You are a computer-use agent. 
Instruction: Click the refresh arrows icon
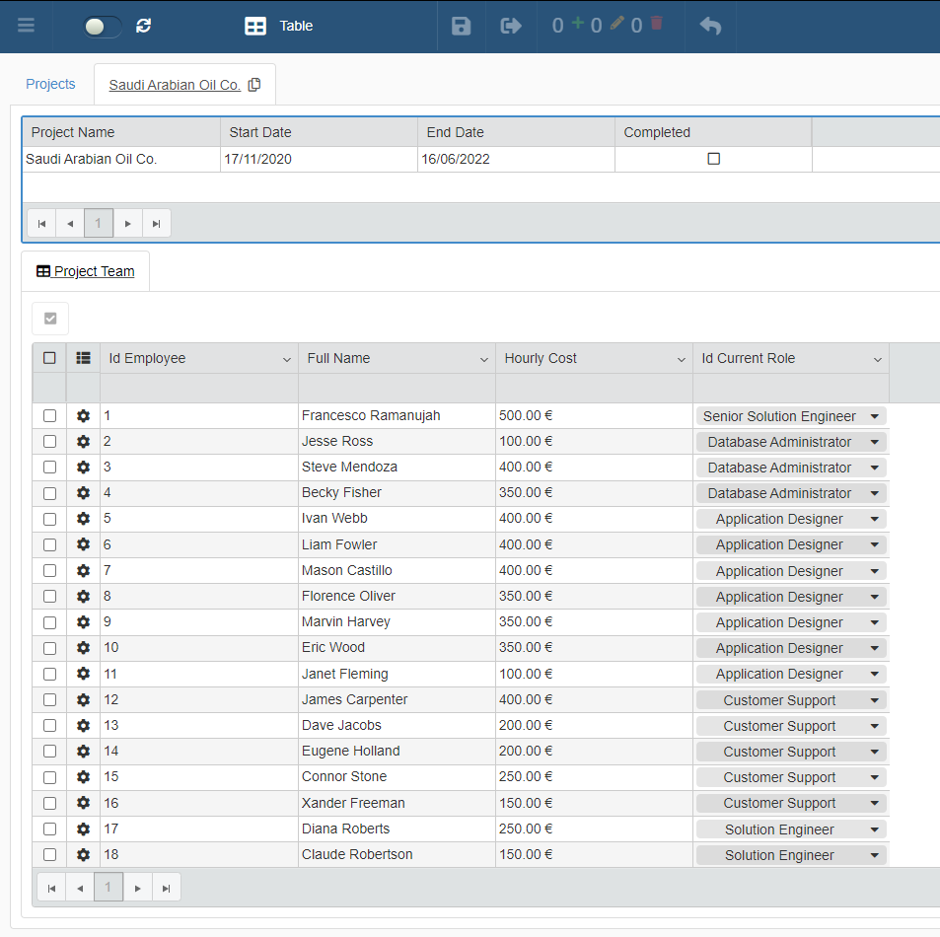(144, 26)
